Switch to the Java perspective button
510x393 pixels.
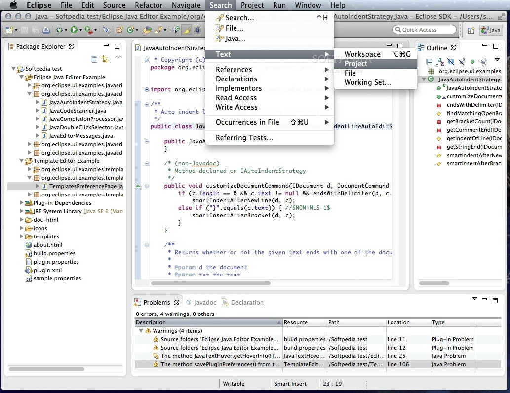click(x=491, y=30)
